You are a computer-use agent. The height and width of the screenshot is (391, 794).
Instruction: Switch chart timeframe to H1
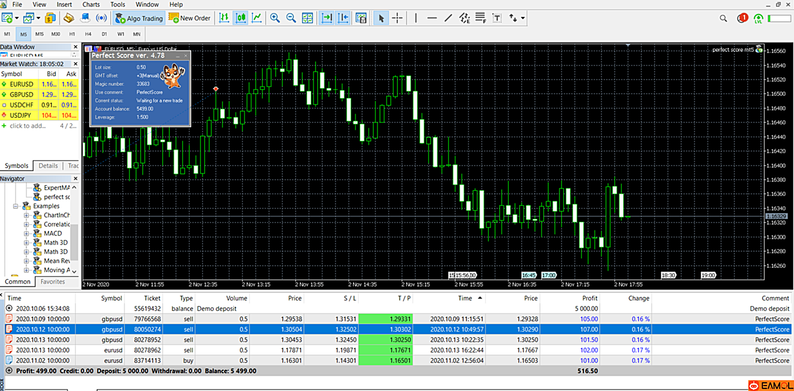72,34
